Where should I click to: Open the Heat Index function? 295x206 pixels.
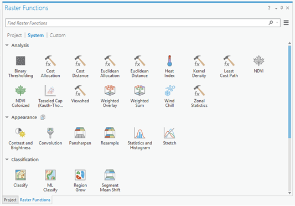tap(169, 66)
